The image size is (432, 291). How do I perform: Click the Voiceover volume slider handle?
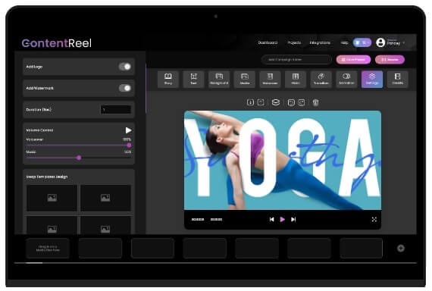(129, 145)
